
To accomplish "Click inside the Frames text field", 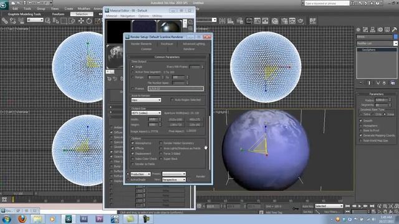I will point(176,88).
